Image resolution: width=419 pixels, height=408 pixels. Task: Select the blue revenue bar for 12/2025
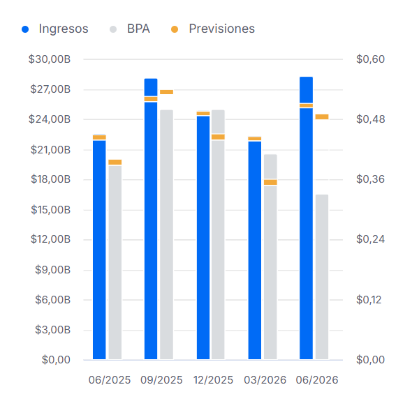click(203, 235)
